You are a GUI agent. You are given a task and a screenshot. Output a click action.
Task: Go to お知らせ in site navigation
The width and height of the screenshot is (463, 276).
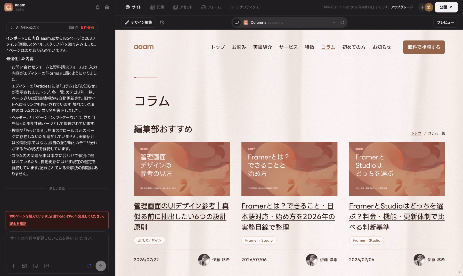382,47
